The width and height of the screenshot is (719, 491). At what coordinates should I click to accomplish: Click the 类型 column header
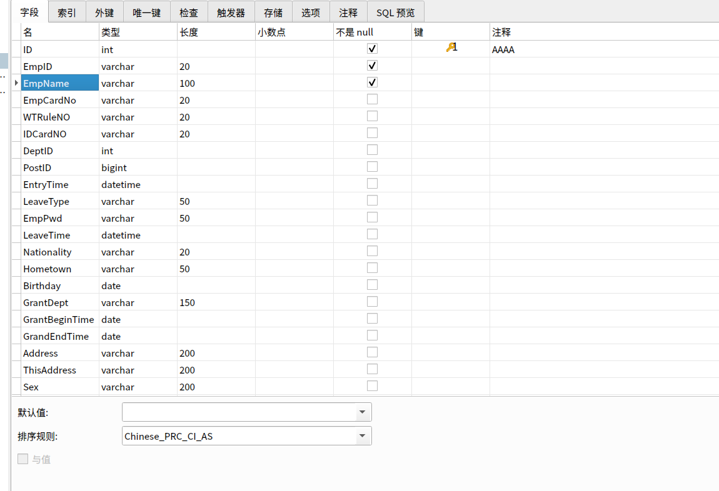coord(138,32)
